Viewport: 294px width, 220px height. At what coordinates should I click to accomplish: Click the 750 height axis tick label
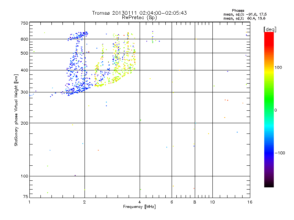point(24,23)
